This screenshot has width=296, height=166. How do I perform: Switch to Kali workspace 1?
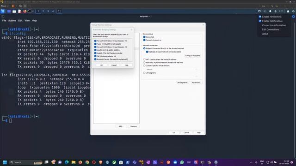pyautogui.click(x=38, y=11)
